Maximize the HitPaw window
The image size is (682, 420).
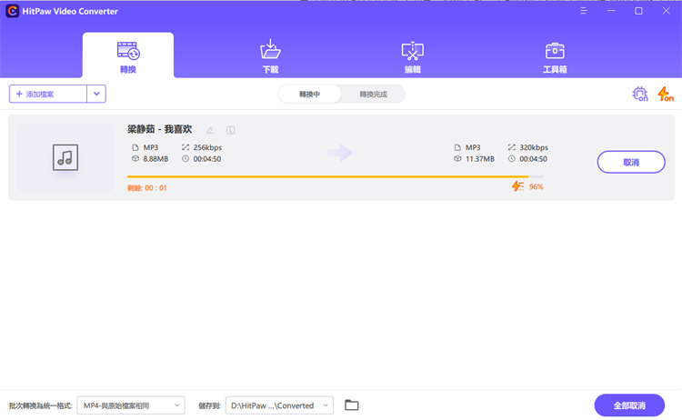[x=638, y=11]
